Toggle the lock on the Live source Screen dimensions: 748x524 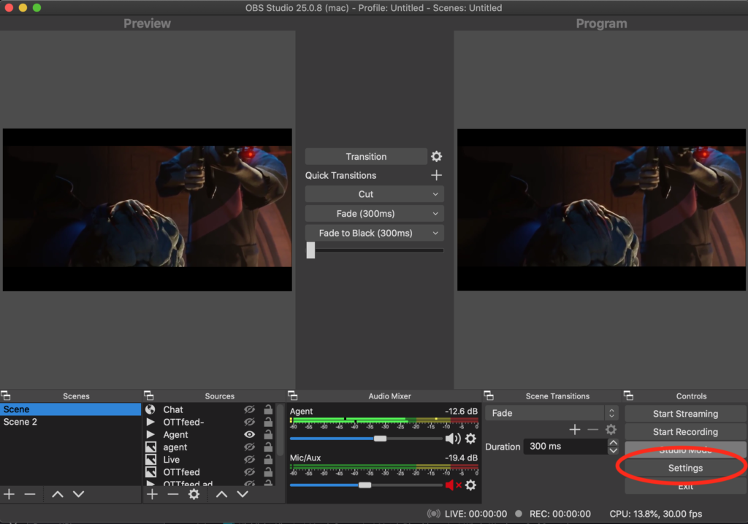[268, 459]
